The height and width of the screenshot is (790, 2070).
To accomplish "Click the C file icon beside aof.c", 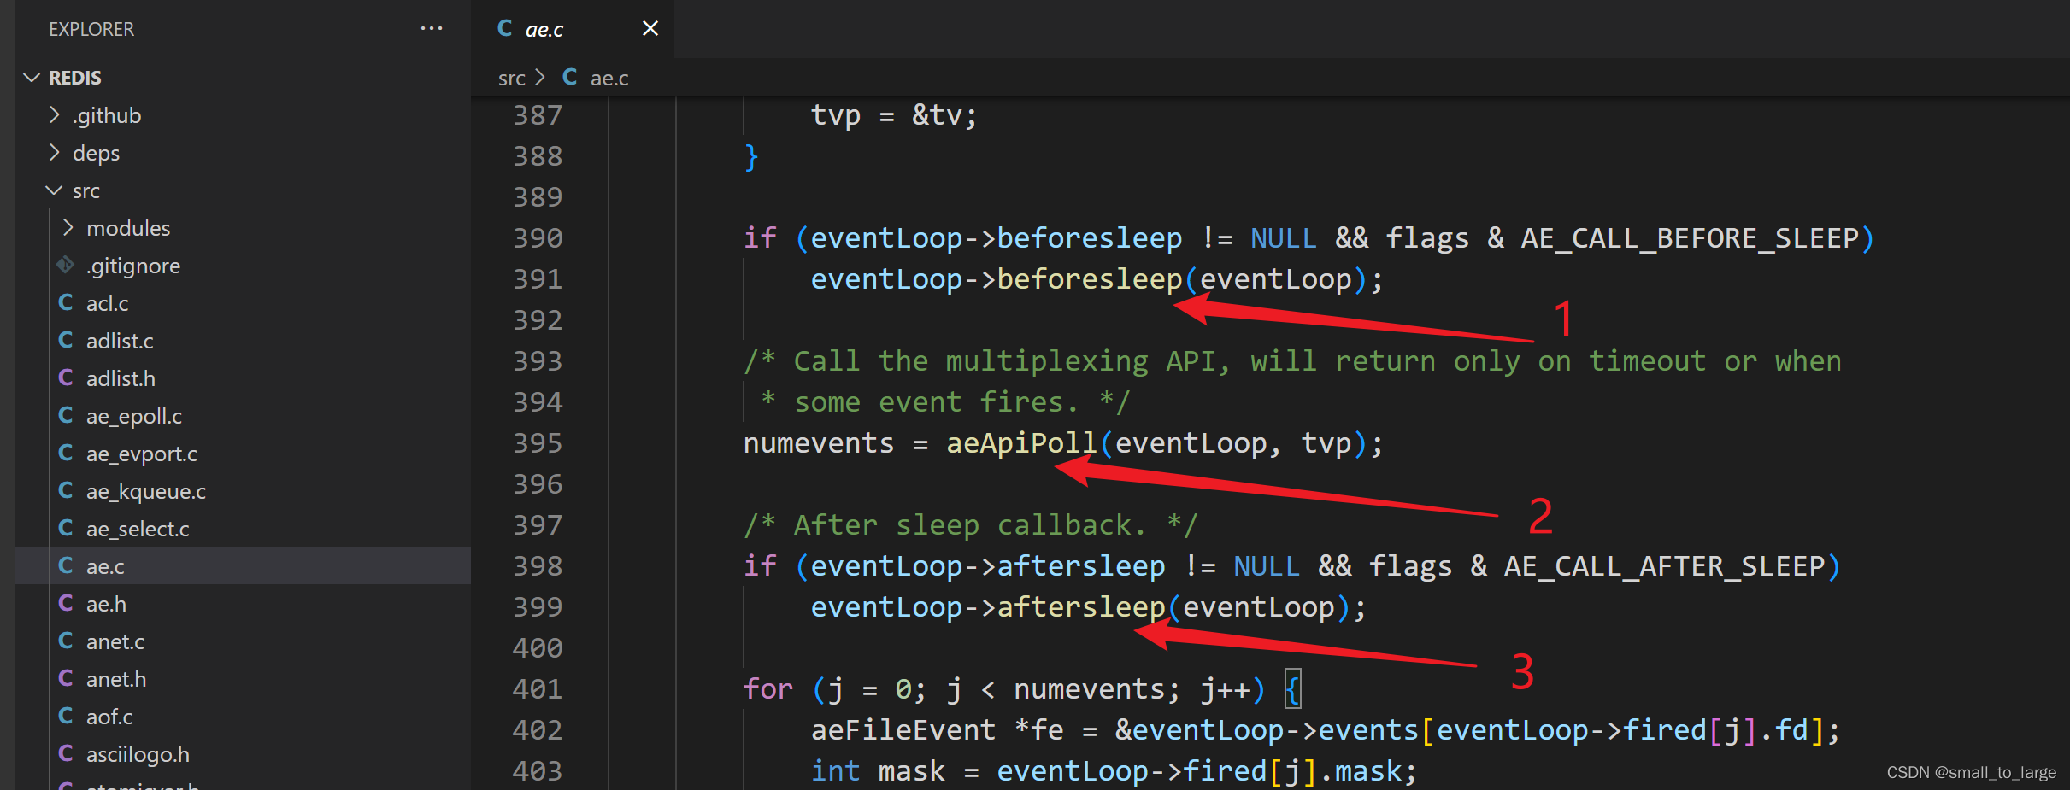I will 66,716.
